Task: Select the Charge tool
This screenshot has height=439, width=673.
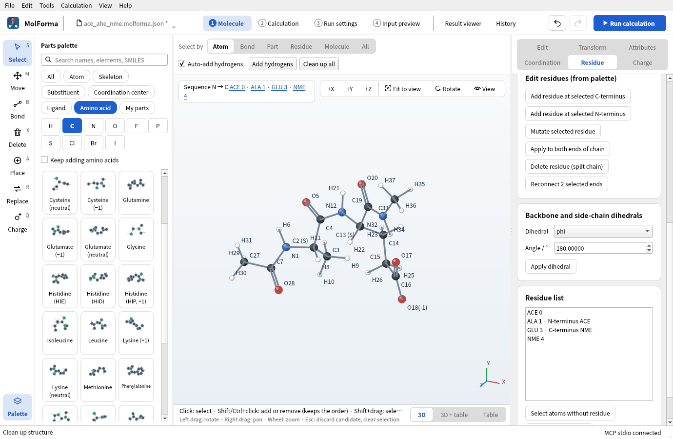Action: tap(18, 222)
